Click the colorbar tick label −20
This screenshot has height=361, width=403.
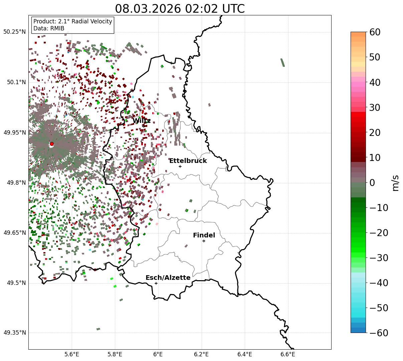coord(379,233)
